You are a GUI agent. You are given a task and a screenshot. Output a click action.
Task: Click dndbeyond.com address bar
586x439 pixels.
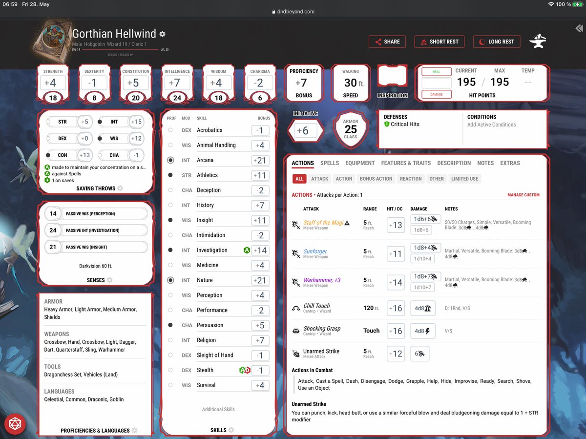(293, 12)
